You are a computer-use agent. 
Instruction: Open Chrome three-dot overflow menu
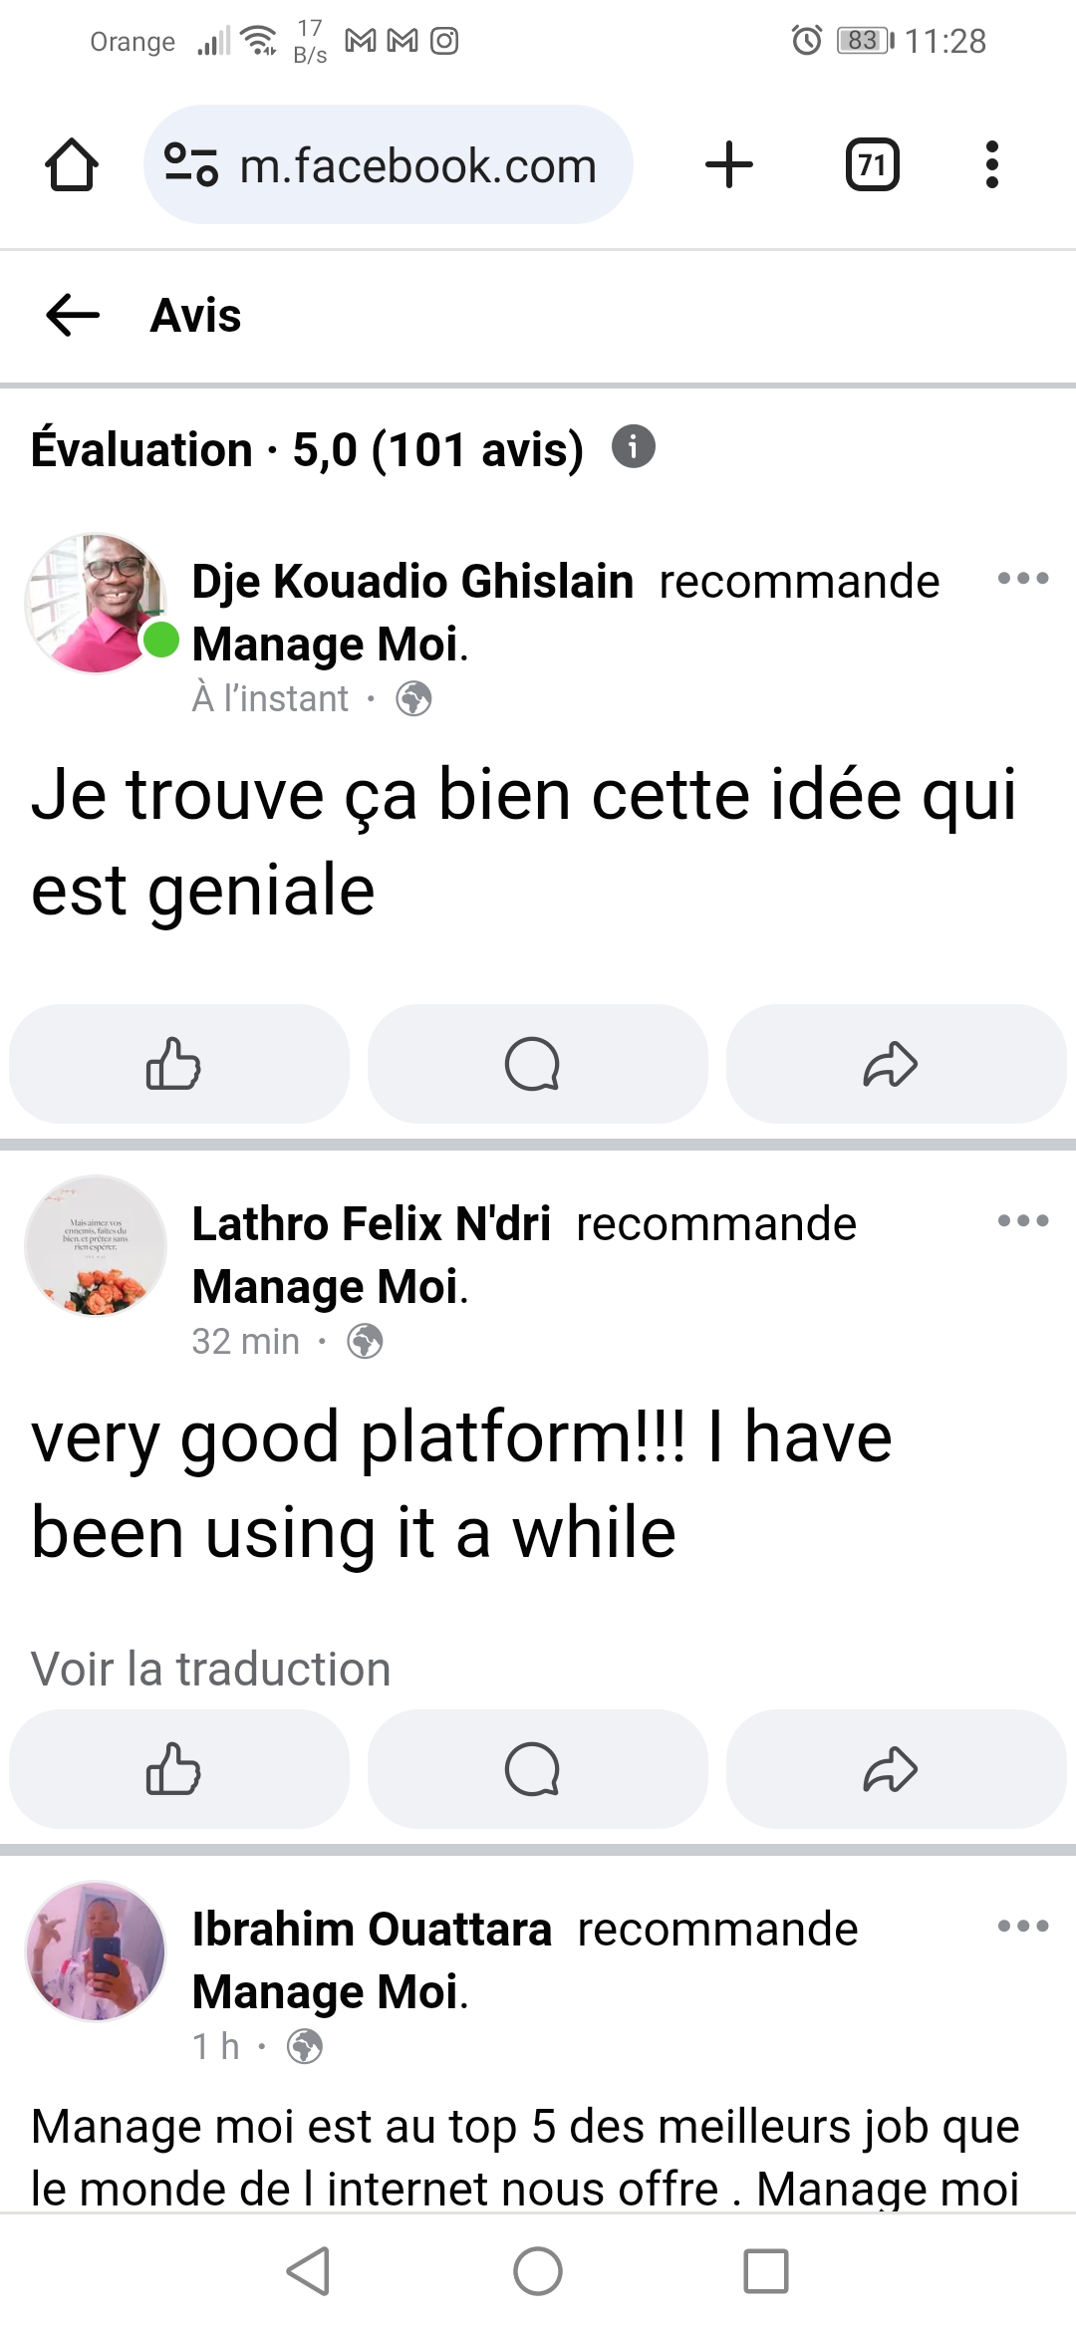(x=991, y=164)
